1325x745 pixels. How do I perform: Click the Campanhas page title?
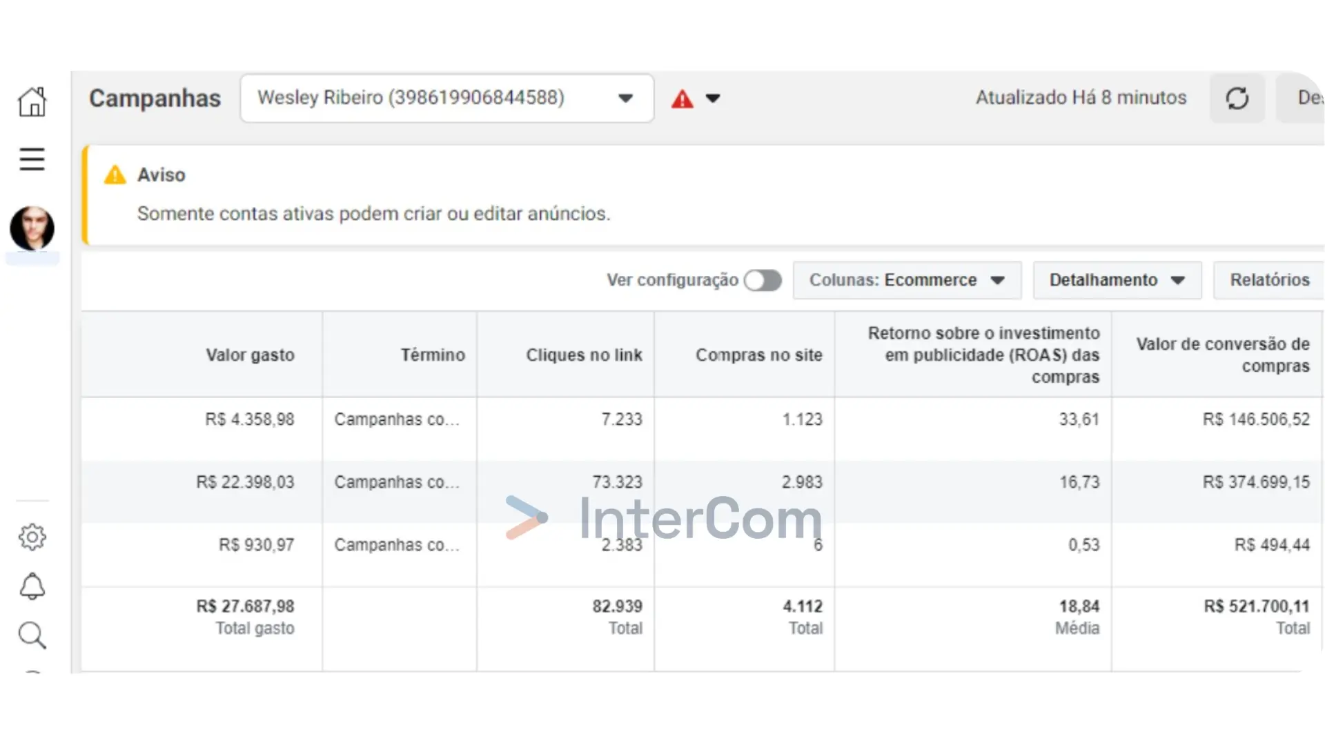coord(155,99)
